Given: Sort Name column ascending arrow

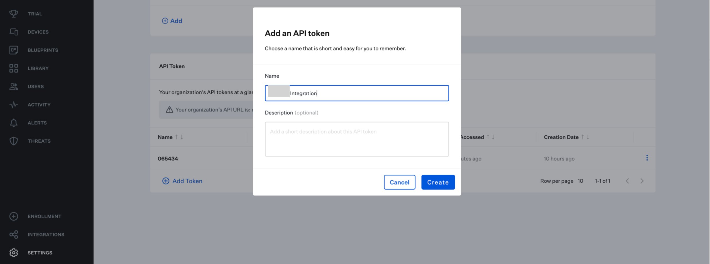Looking at the screenshot, I should point(177,137).
